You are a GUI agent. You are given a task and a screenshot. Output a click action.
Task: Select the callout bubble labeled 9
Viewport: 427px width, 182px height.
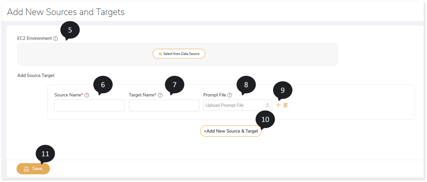[282, 90]
